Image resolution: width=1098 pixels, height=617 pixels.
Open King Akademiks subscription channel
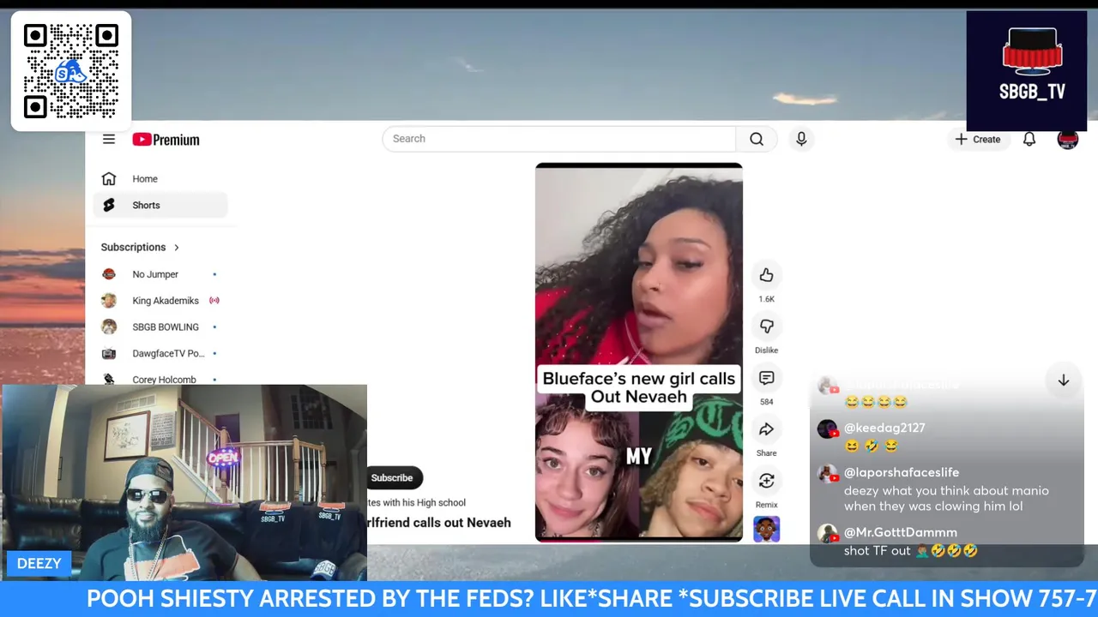tap(160, 301)
